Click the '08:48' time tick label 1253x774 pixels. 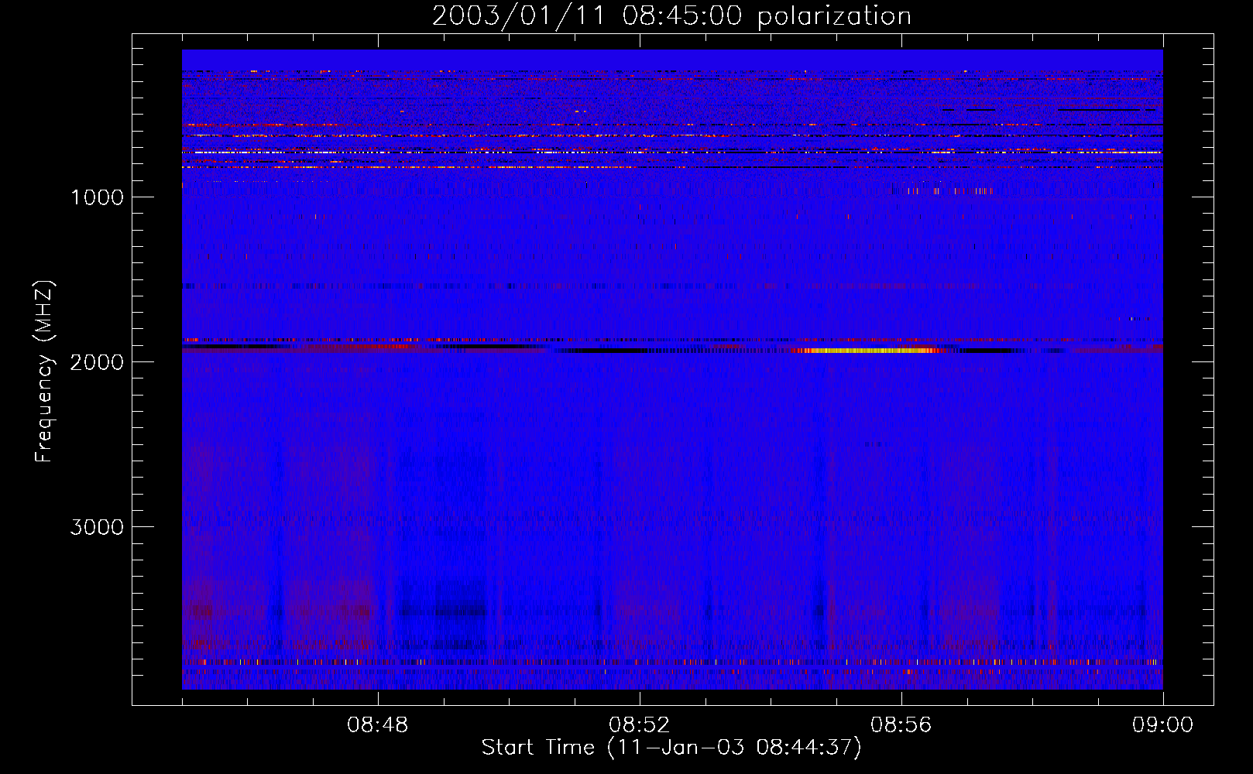377,725
